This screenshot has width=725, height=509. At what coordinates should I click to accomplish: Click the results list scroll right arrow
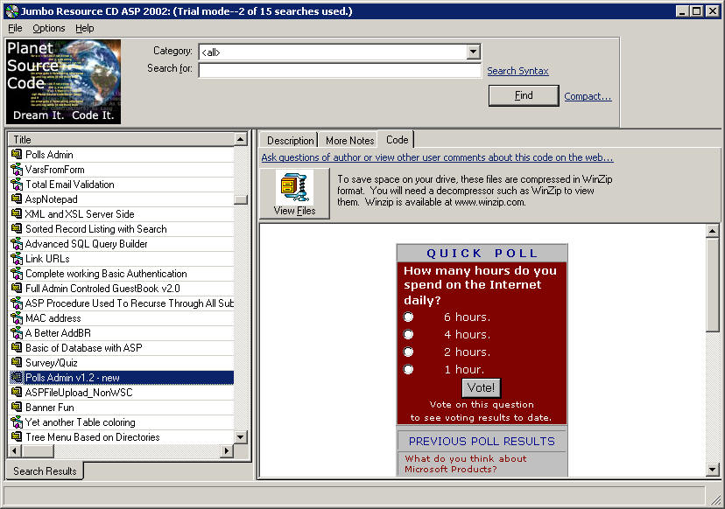[x=227, y=450]
